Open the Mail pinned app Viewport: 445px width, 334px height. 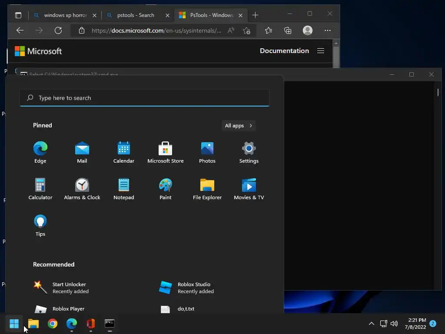click(82, 153)
